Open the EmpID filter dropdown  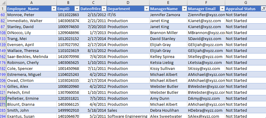77,9
